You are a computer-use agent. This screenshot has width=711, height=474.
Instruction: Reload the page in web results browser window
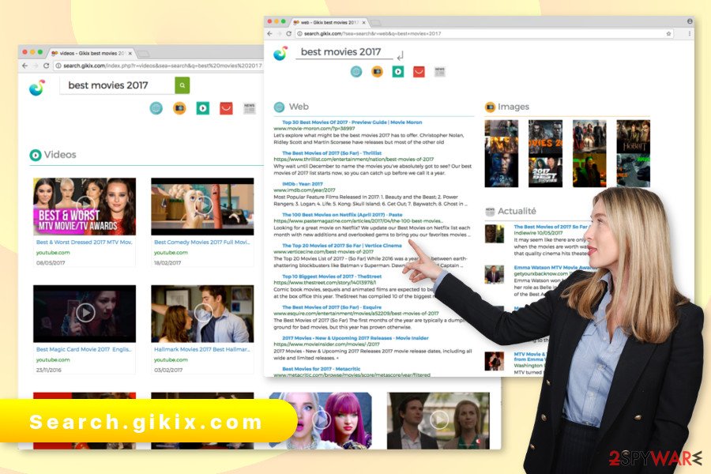point(288,33)
